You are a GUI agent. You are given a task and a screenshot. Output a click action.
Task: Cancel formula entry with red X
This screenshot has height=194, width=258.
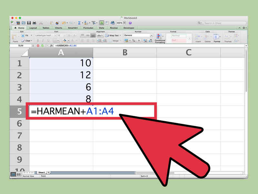point(38,46)
